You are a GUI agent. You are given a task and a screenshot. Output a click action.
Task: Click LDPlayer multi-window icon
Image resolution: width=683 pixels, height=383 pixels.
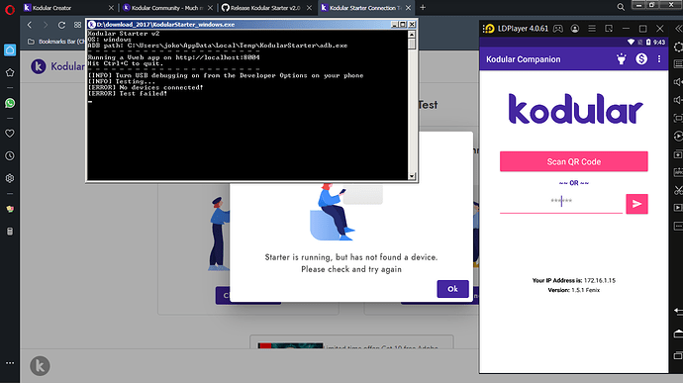click(609, 29)
